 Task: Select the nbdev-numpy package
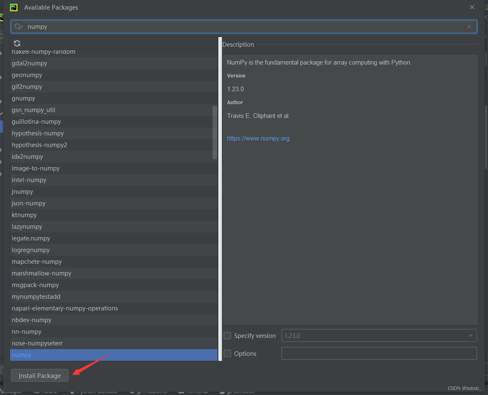coord(114,320)
